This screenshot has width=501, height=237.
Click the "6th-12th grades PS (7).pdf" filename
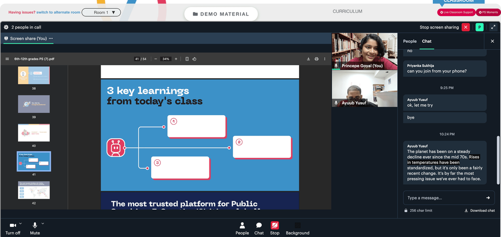click(34, 59)
